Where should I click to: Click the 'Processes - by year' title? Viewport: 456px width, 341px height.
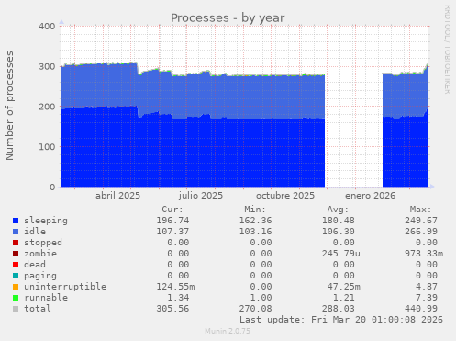pyautogui.click(x=228, y=17)
